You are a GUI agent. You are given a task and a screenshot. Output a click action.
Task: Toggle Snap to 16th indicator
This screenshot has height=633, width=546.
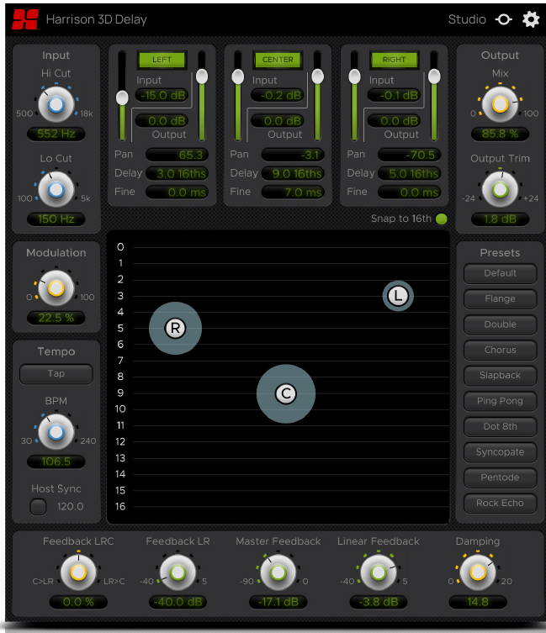pos(442,219)
